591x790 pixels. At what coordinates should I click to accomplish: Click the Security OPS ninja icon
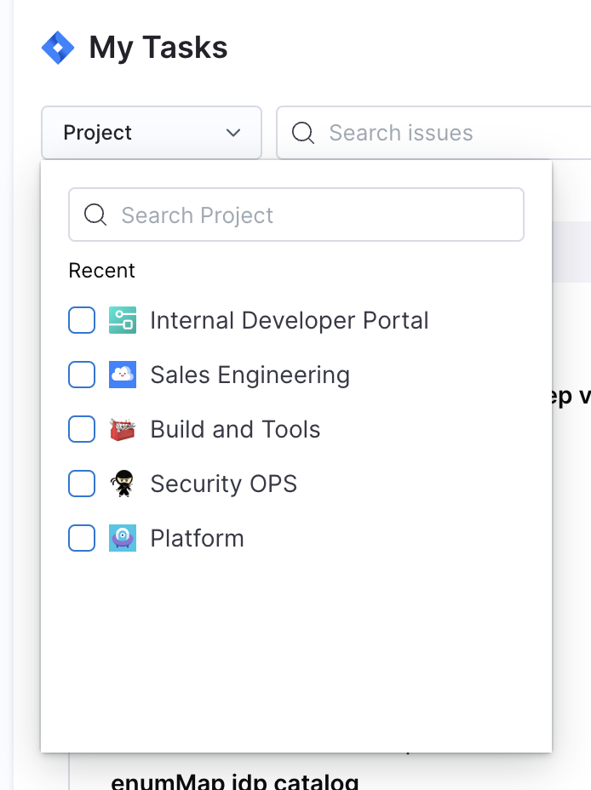click(x=123, y=484)
